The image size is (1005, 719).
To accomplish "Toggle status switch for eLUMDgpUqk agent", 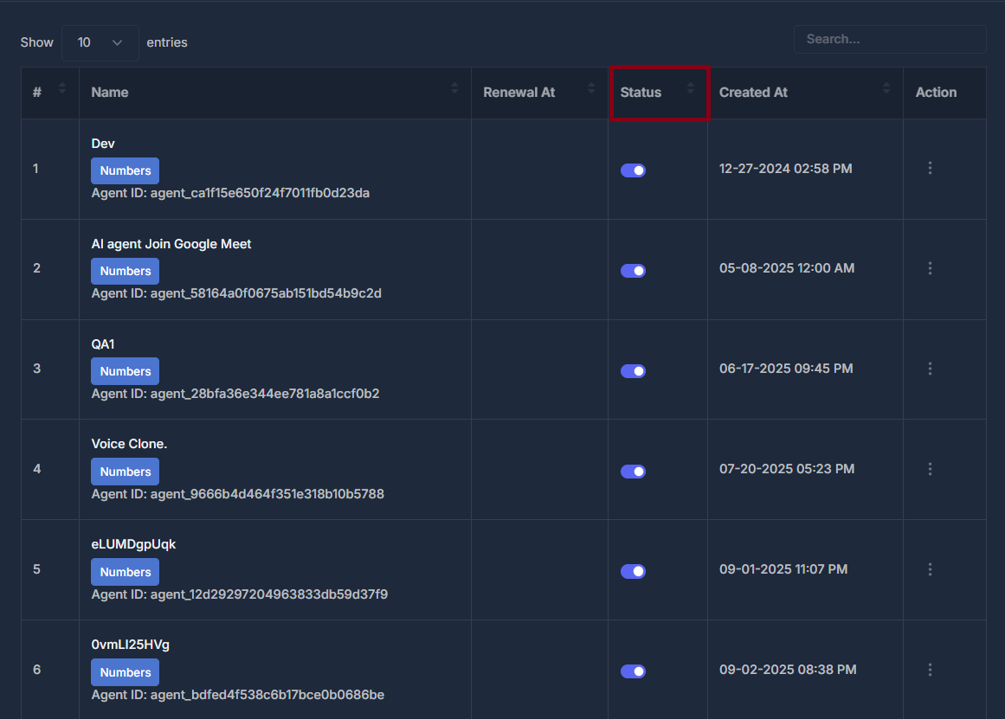I will (x=633, y=571).
